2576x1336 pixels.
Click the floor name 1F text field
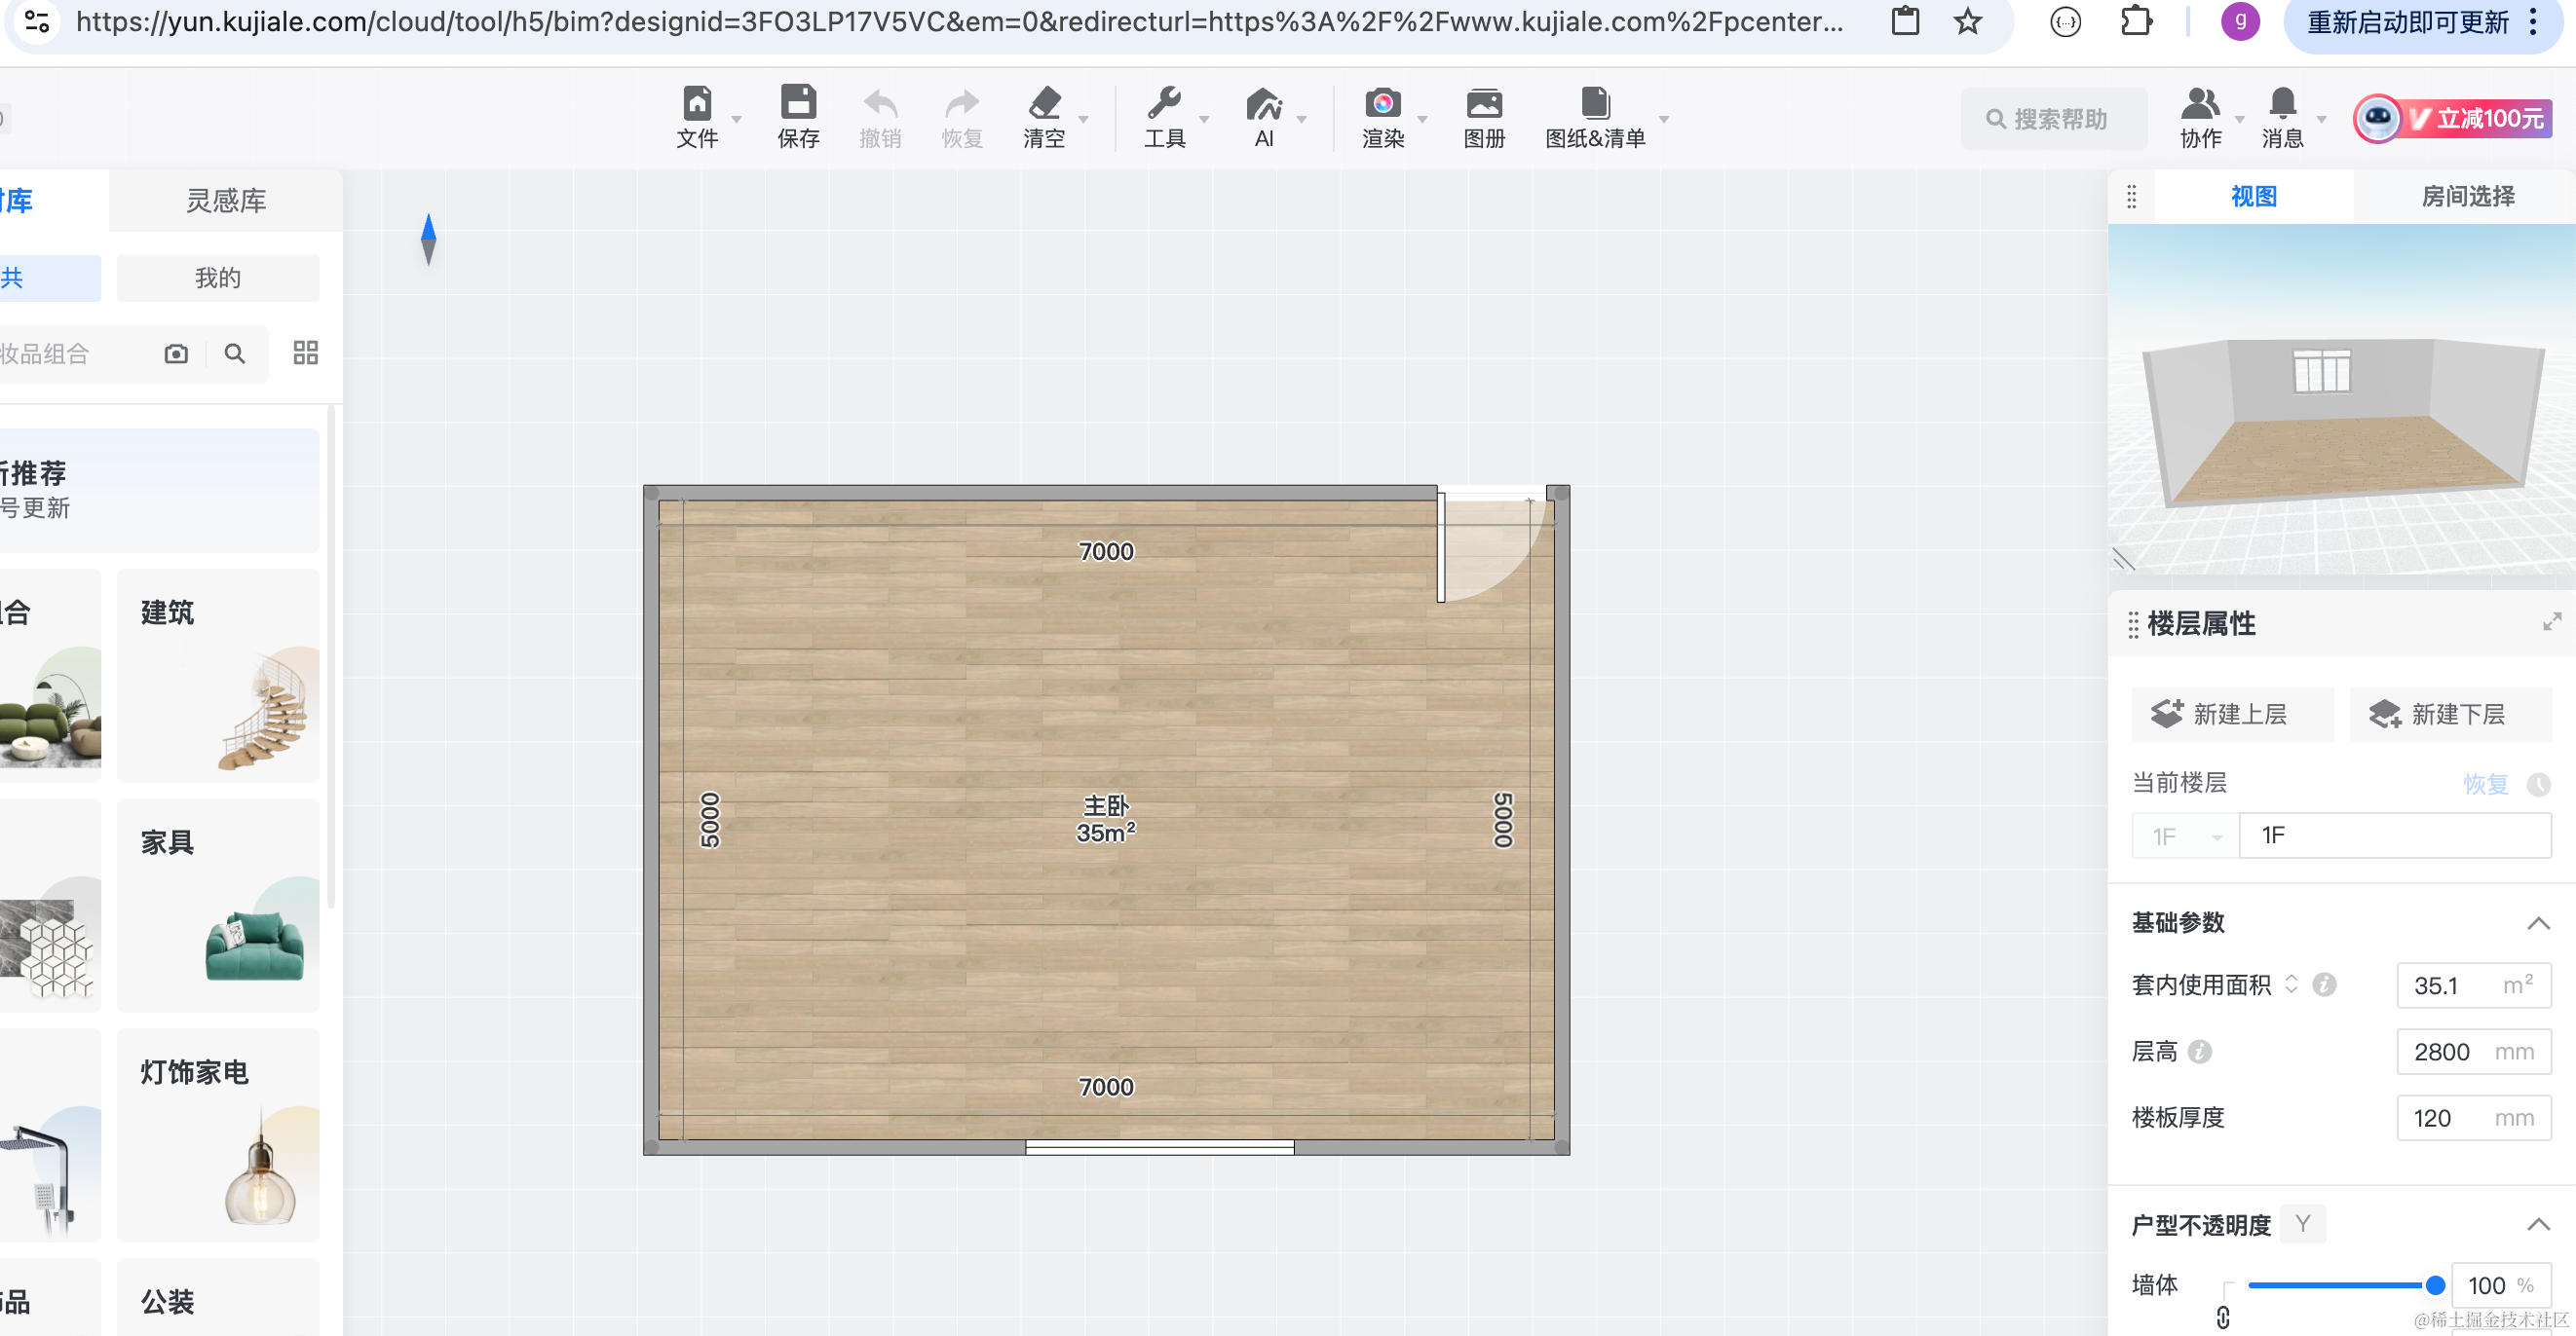coord(2395,835)
